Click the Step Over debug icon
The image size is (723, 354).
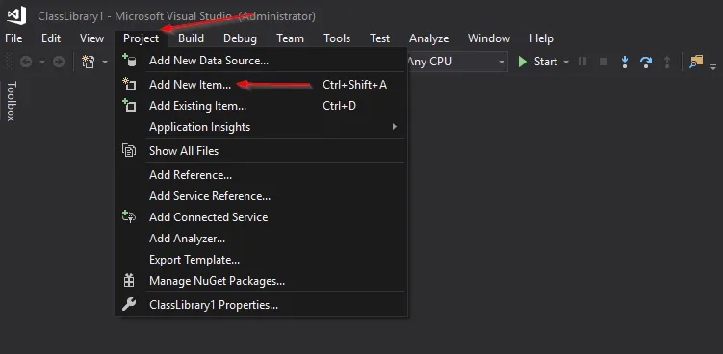tap(646, 62)
